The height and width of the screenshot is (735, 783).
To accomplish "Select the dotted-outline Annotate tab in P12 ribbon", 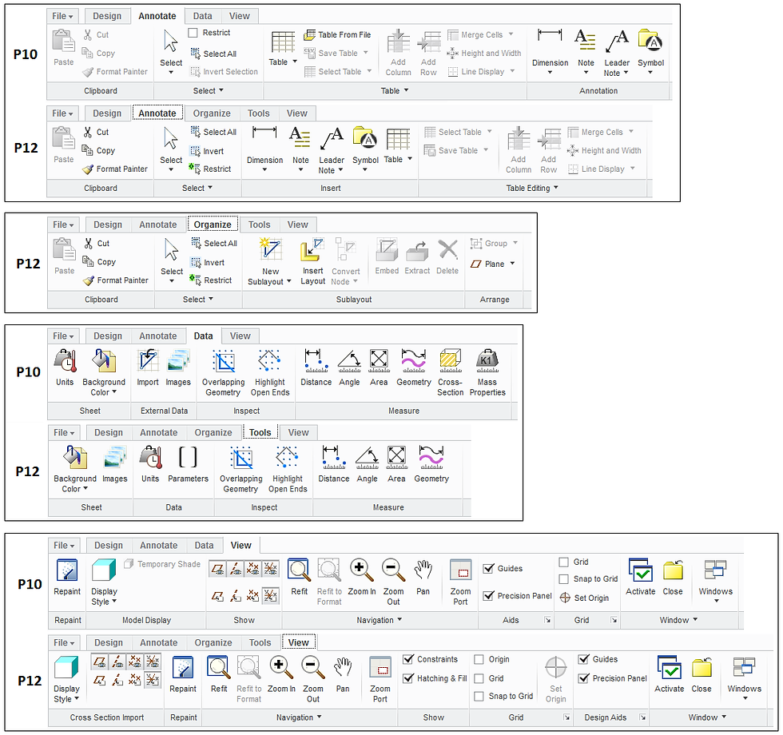I will (x=157, y=113).
